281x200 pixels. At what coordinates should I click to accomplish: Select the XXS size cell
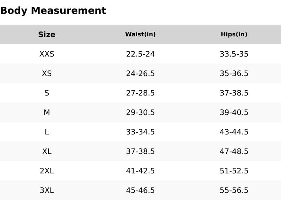(x=47, y=54)
